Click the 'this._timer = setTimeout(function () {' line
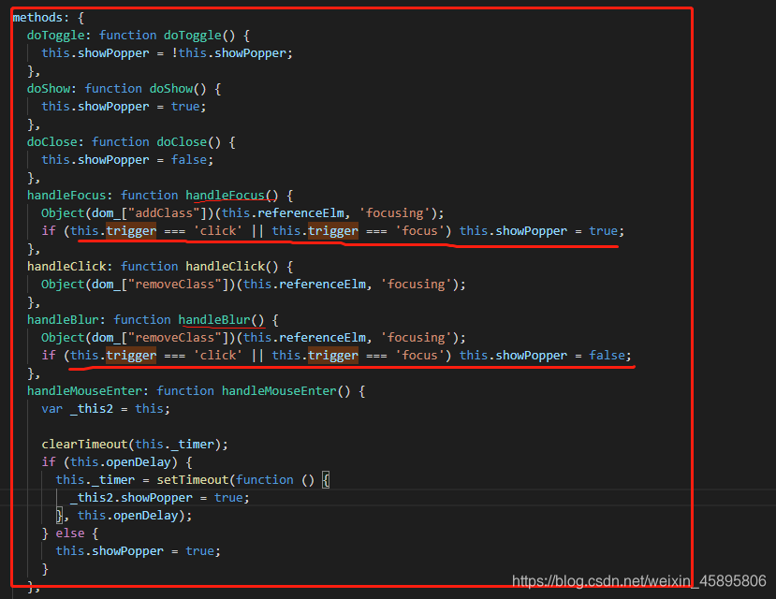 click(x=193, y=481)
